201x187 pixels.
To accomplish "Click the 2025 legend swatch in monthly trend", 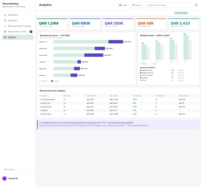I will [151, 64].
